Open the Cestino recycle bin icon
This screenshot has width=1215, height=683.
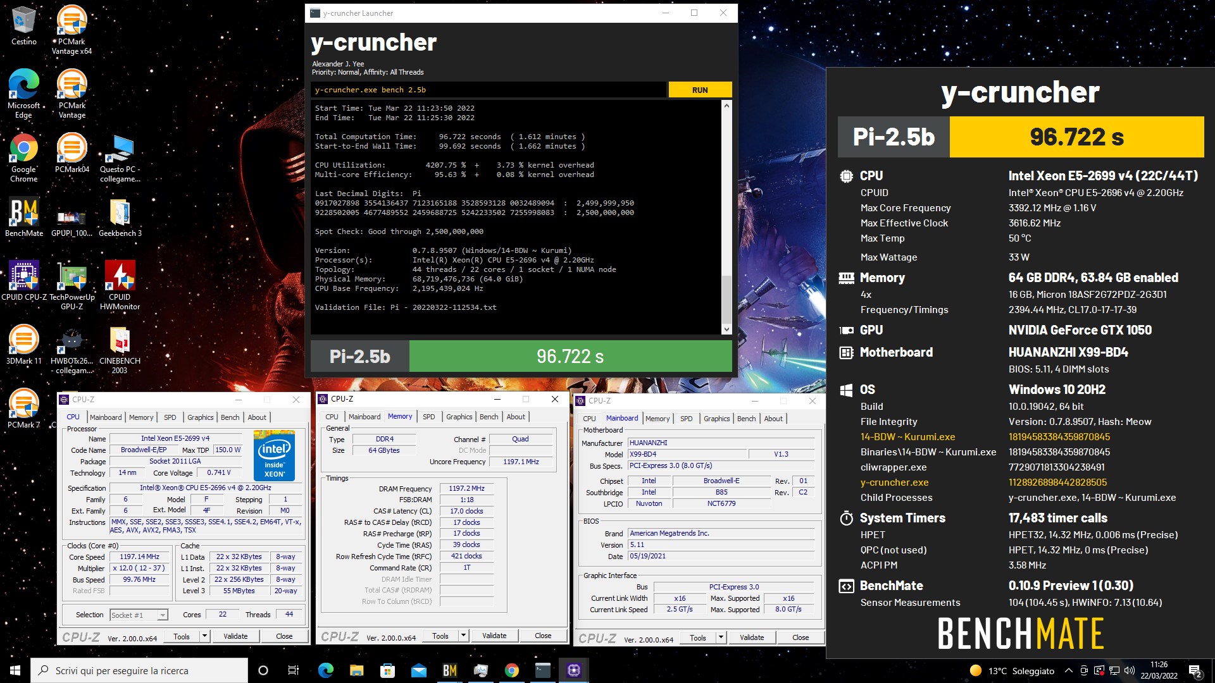pyautogui.click(x=23, y=25)
